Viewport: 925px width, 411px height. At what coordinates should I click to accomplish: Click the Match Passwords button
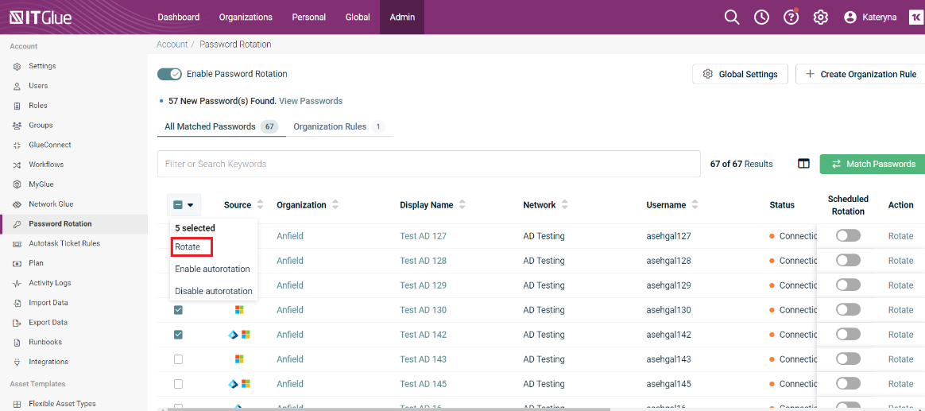click(873, 164)
